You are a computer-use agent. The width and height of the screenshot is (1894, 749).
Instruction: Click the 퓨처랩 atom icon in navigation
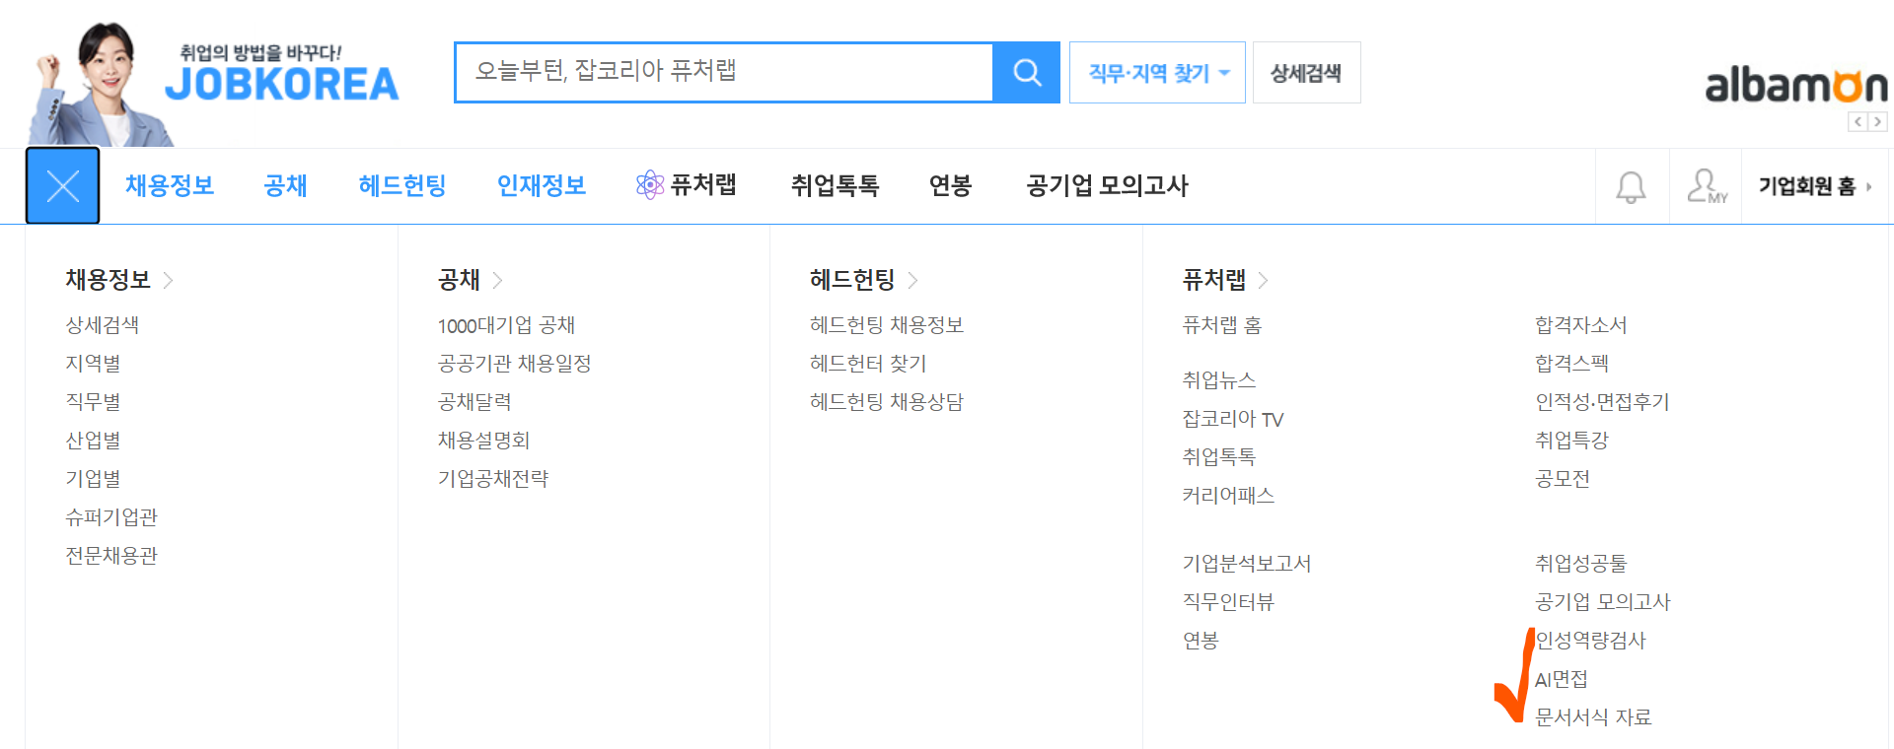click(650, 184)
